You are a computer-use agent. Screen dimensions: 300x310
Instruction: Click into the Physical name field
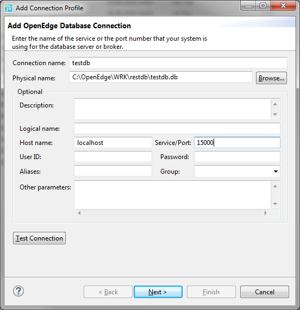(x=161, y=77)
